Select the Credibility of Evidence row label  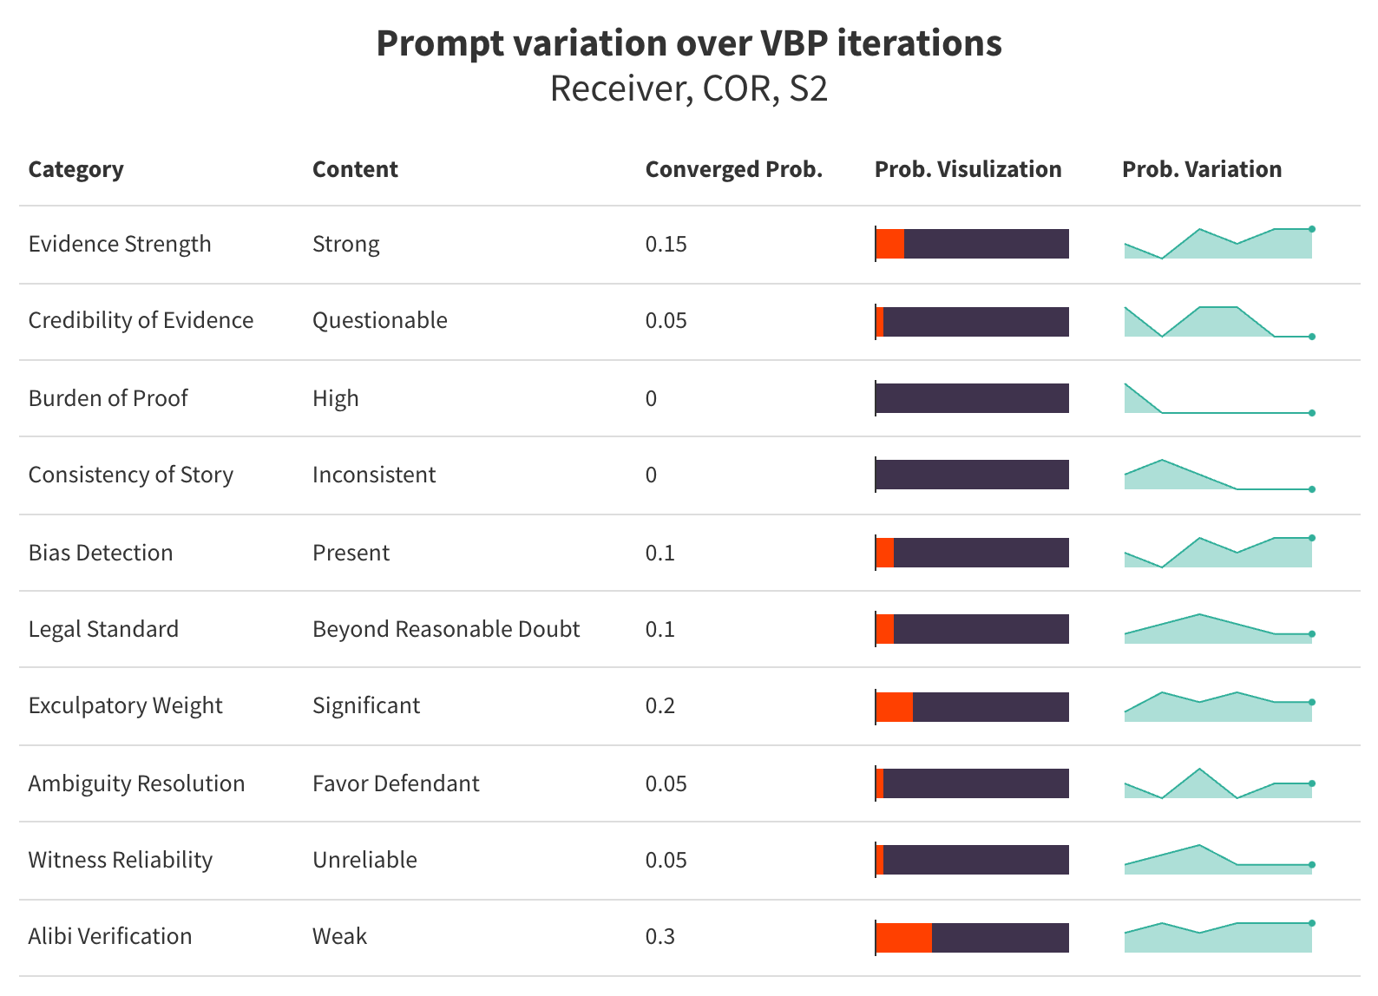(x=141, y=320)
